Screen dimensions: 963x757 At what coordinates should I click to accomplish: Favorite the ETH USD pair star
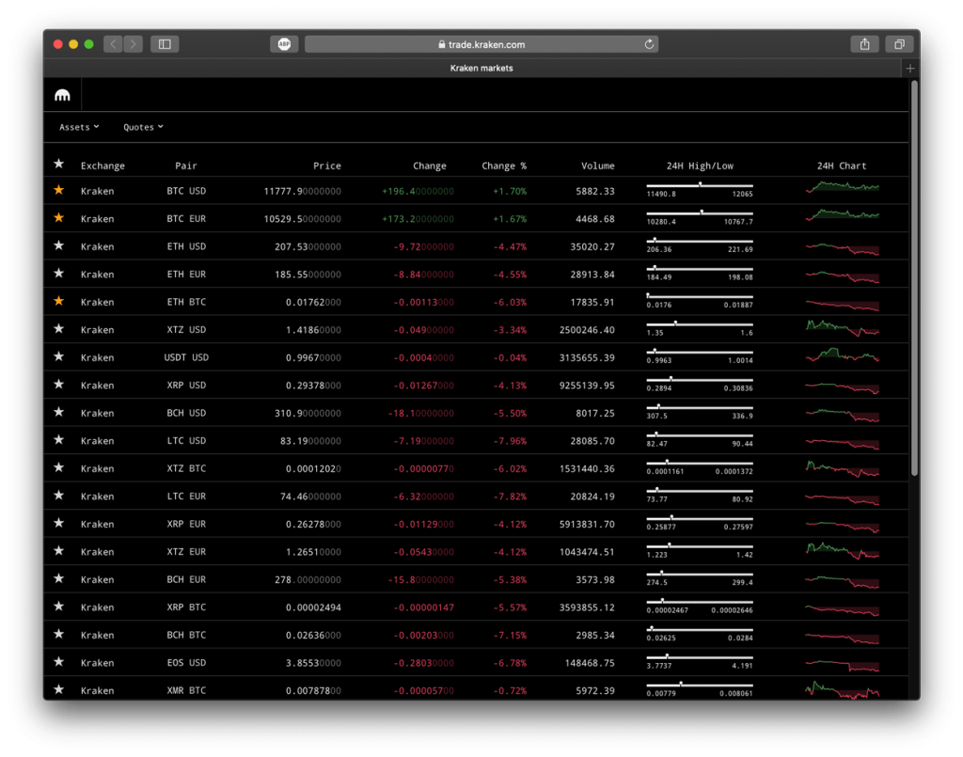[x=59, y=245]
